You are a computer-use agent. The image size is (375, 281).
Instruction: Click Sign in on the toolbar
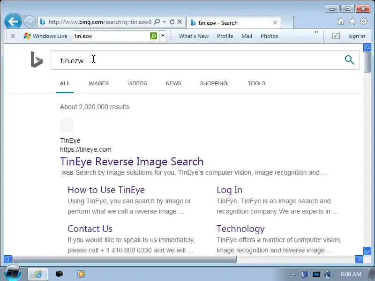(x=356, y=36)
